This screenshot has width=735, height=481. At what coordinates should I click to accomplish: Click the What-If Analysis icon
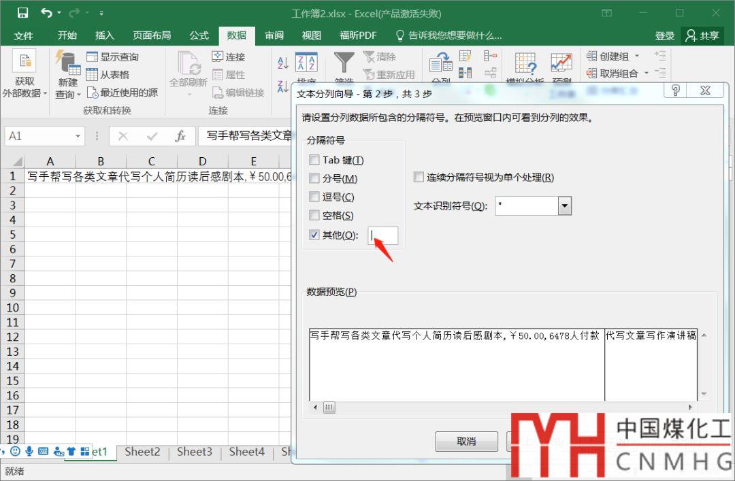pos(525,63)
